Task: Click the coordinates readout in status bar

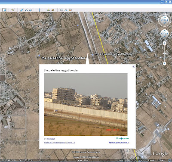Action: [17, 160]
